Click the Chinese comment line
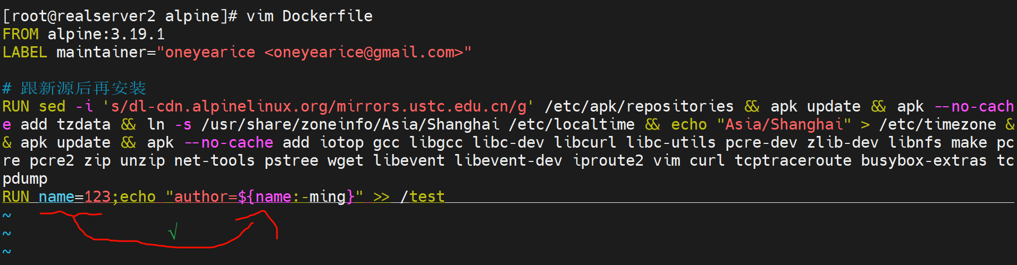The width and height of the screenshot is (1017, 265). (74, 88)
